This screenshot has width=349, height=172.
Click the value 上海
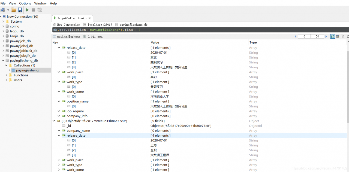154,145
